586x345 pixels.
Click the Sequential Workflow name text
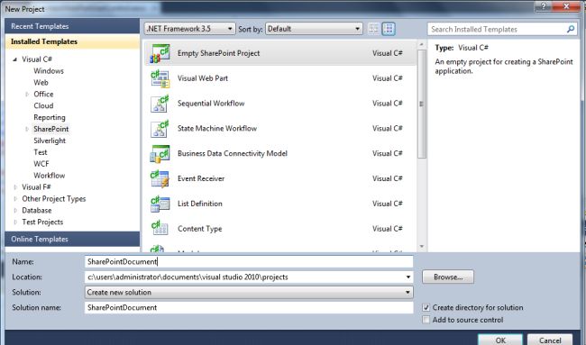click(211, 104)
